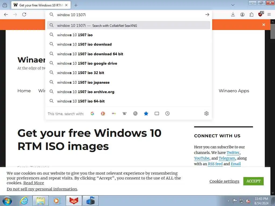Search this time with DuckDuckGo

(103, 113)
